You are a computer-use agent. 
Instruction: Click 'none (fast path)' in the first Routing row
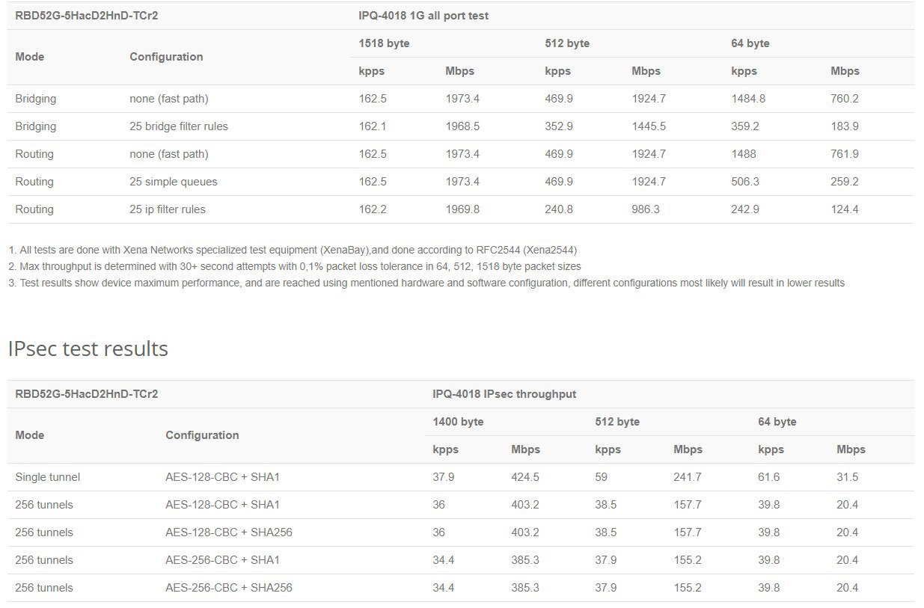coord(169,154)
